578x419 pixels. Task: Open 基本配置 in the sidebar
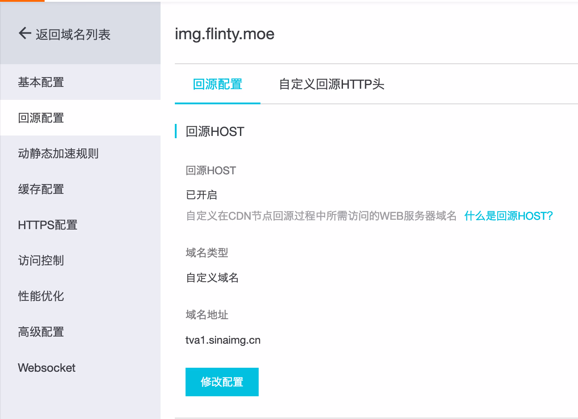[41, 82]
